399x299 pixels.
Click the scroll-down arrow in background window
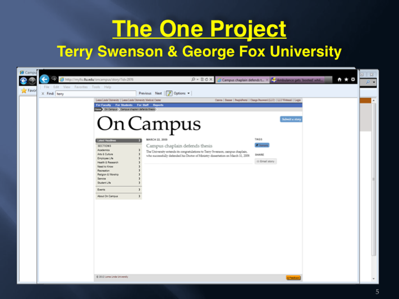click(374, 279)
